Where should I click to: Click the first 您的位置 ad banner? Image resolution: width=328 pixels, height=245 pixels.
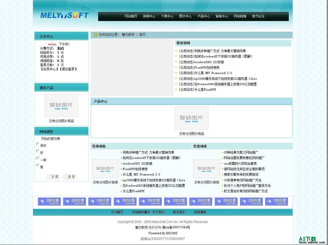[49, 202]
